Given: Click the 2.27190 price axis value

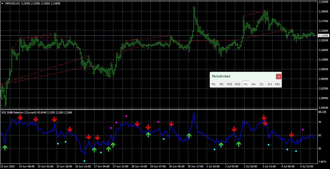Looking at the screenshot, I should [323, 21].
